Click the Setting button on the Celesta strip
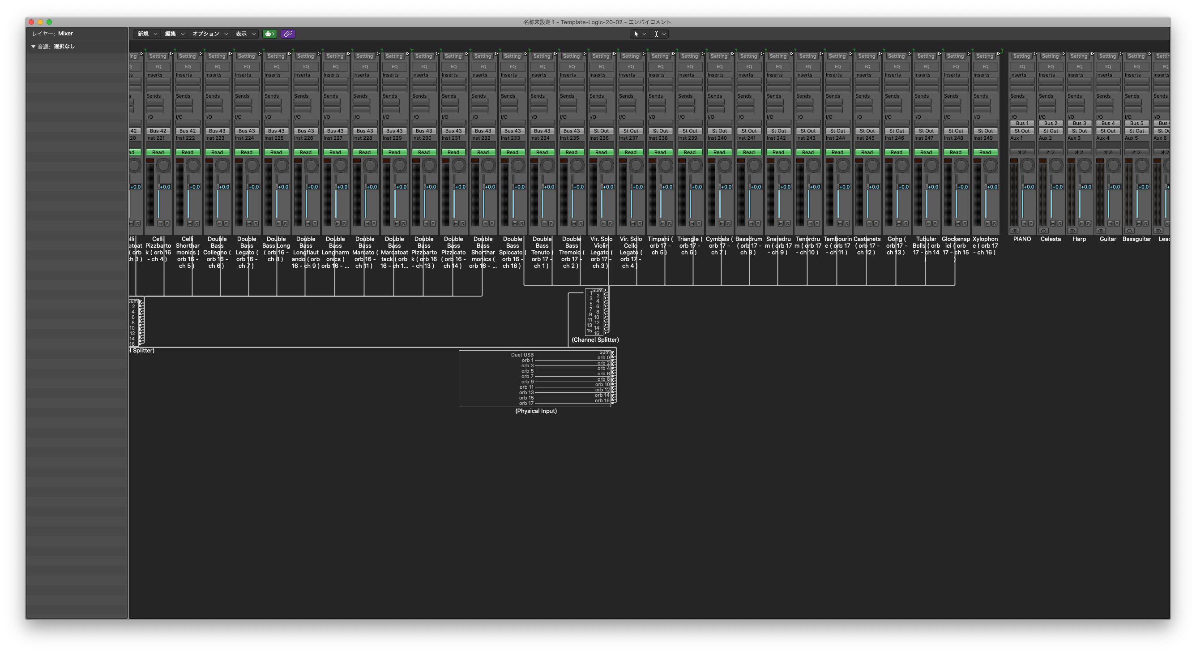1196x653 pixels. point(1050,56)
